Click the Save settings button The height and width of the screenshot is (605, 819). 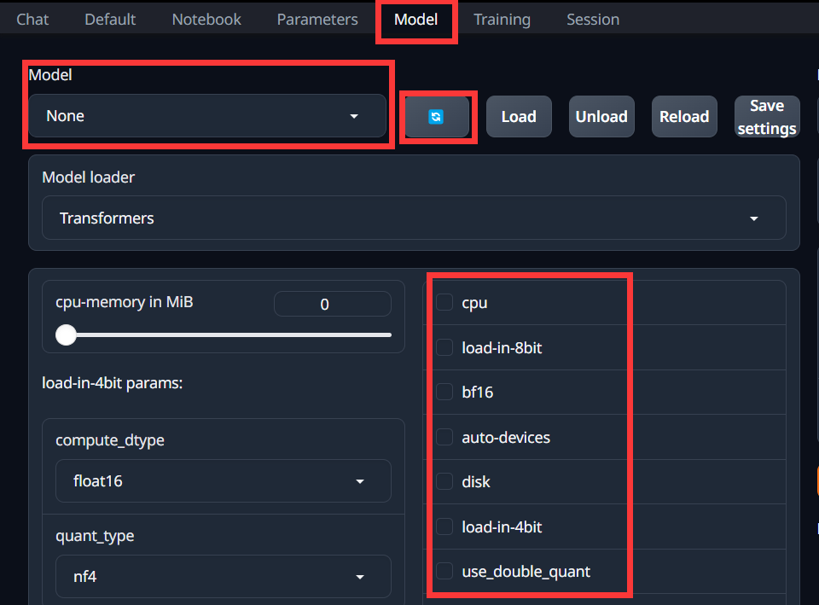point(766,117)
